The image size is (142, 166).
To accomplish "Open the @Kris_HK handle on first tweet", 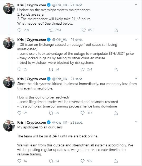I will 60,5.
